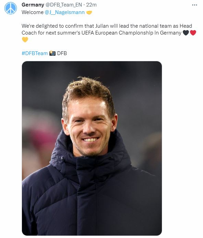Click the handshake emoji
Image resolution: width=203 pixels, height=238 pixels.
[89, 12]
